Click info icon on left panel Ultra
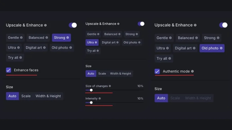Image resolution: width=232 pixels, height=130 pixels. (18, 48)
